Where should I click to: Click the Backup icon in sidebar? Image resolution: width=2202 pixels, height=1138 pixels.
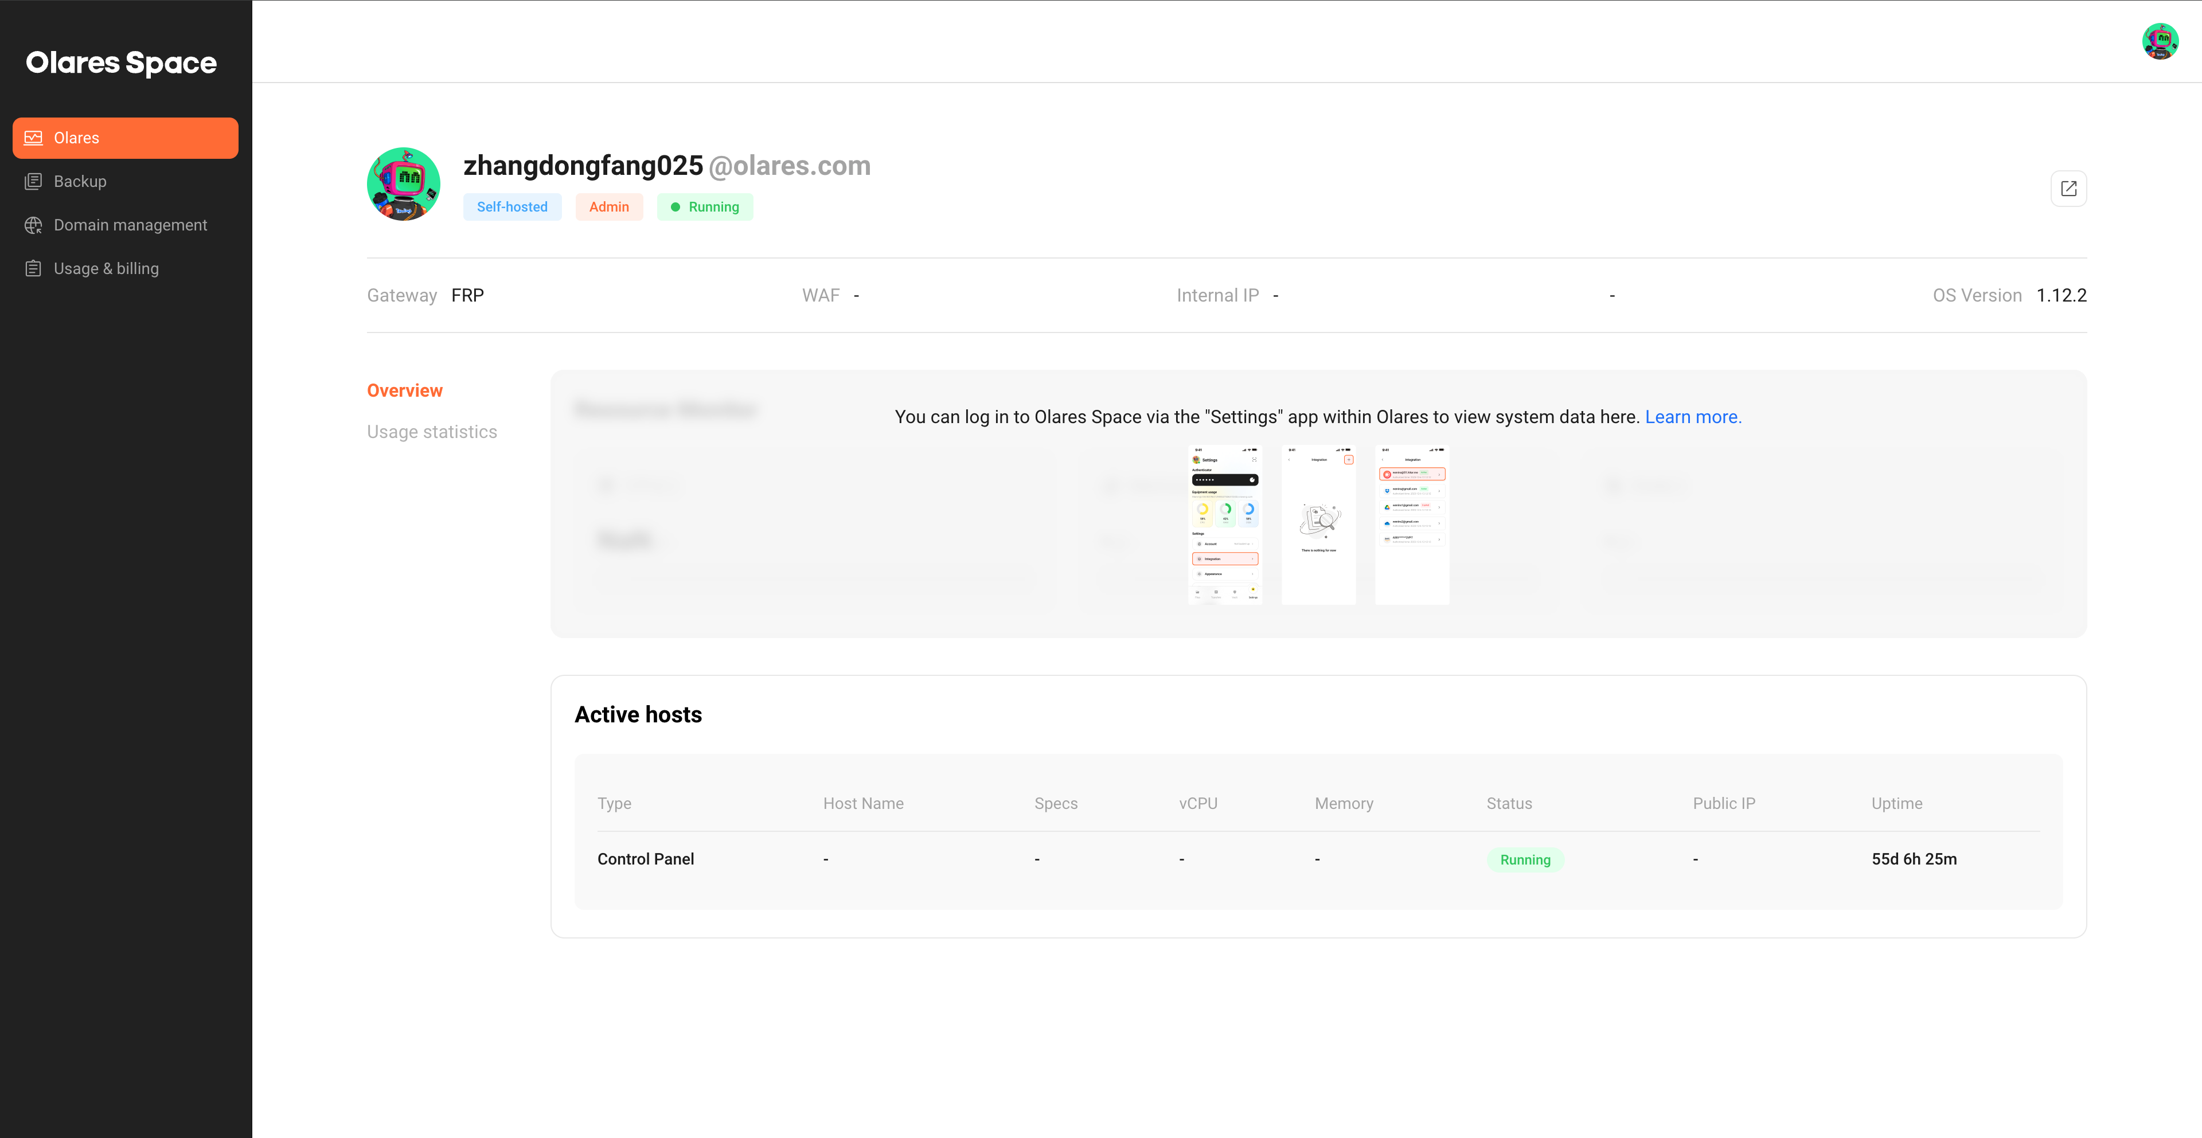click(x=33, y=181)
